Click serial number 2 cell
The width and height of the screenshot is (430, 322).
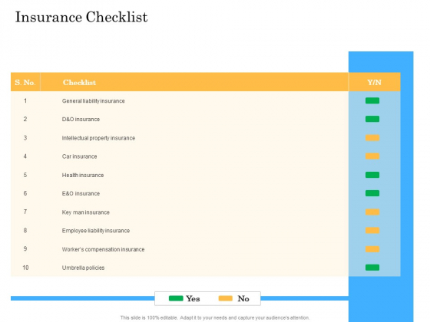tap(25, 119)
